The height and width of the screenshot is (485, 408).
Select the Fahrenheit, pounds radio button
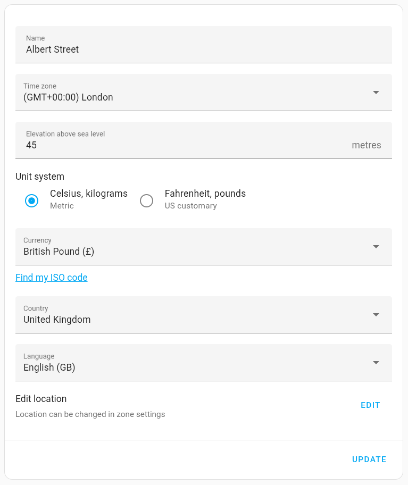[146, 200]
